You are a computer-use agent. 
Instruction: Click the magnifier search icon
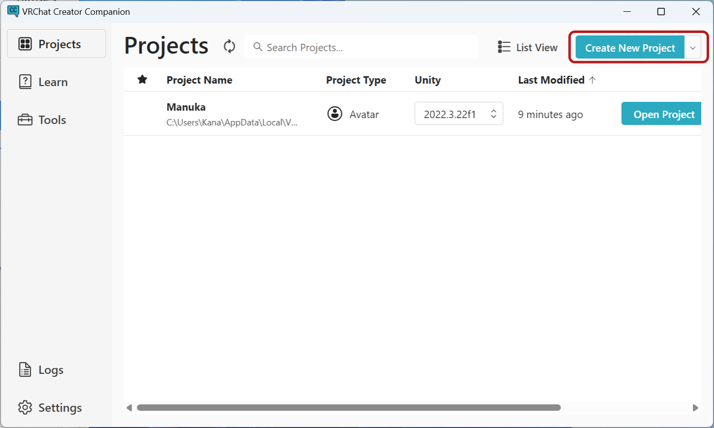(257, 47)
